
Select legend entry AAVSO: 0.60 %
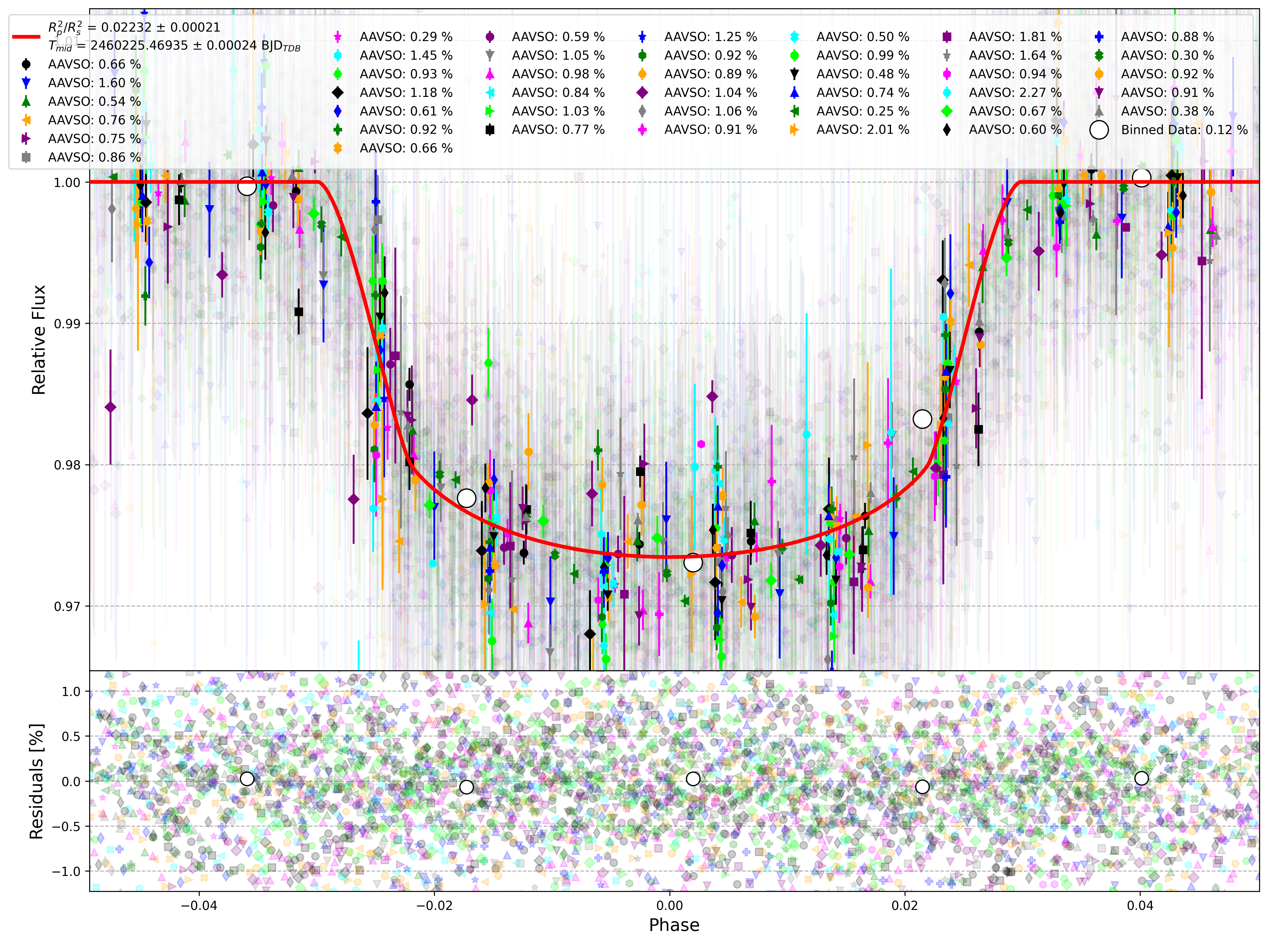pyautogui.click(x=1015, y=130)
